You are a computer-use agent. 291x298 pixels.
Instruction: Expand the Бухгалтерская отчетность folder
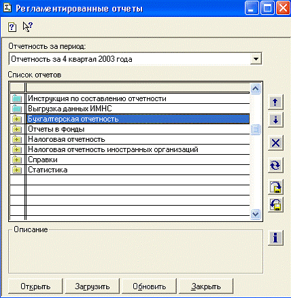tap(17, 119)
